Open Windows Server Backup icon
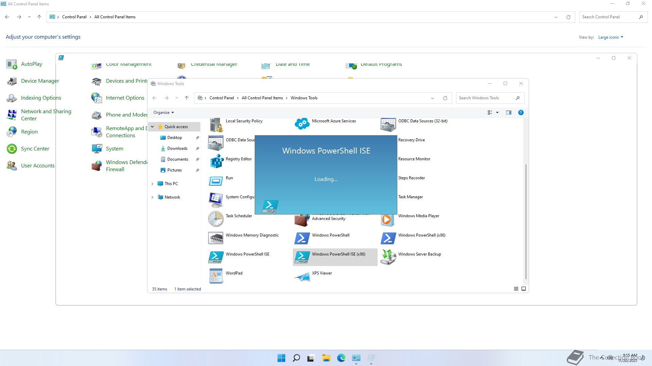The height and width of the screenshot is (366, 652). (x=388, y=257)
